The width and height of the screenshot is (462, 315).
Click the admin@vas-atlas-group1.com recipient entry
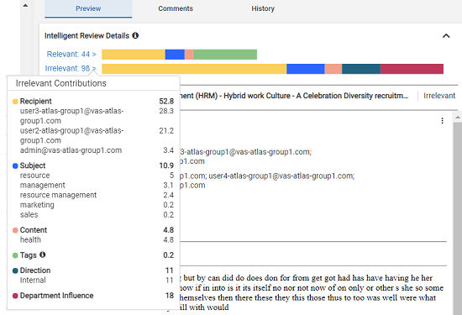[x=71, y=150]
